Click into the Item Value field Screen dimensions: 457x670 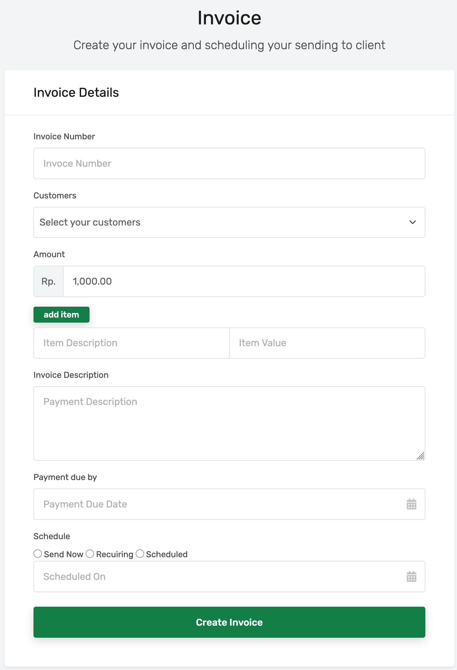(x=327, y=343)
